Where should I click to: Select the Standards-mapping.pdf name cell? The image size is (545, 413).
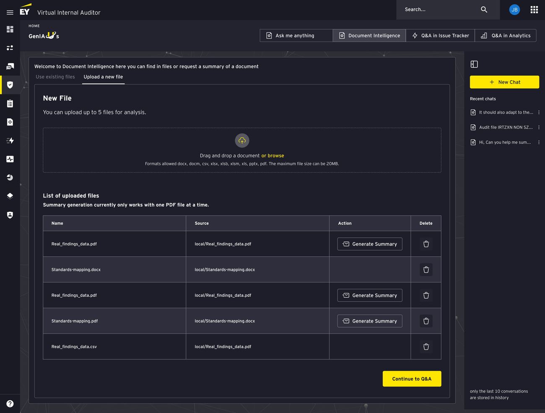pos(114,321)
